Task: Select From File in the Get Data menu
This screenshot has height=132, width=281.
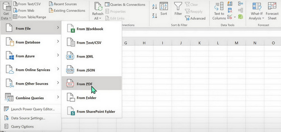Action: 31,28
